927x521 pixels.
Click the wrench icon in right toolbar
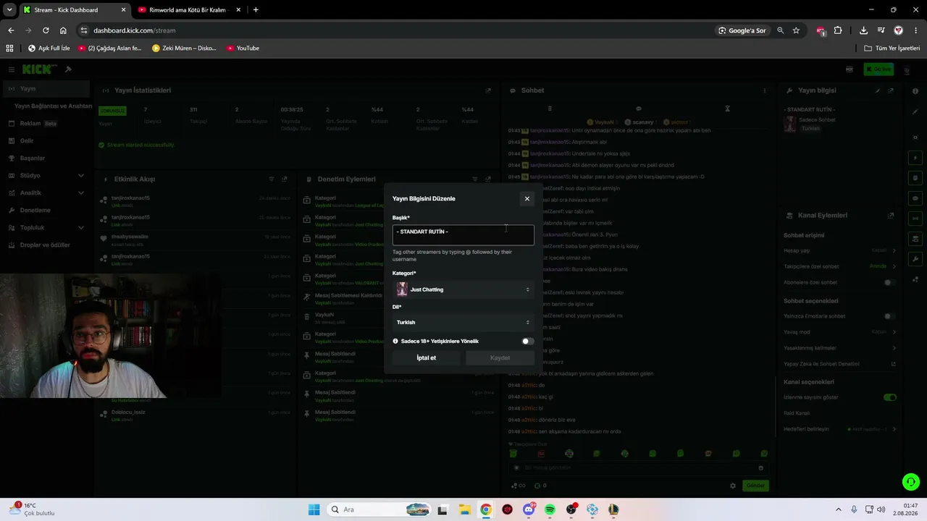point(915,259)
